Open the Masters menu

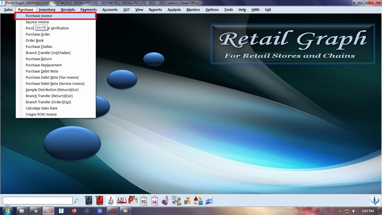(193, 10)
